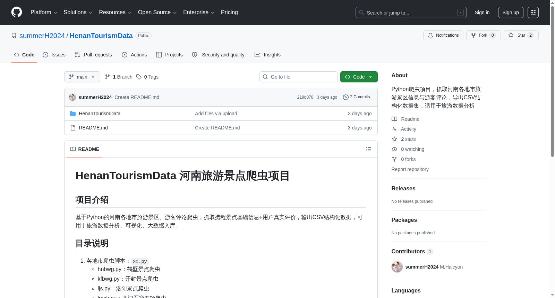Switch to the Code tab
555x298 pixels.
24,55
